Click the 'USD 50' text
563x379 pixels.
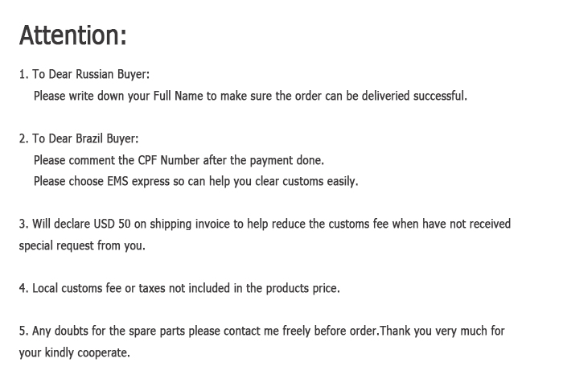coord(112,225)
